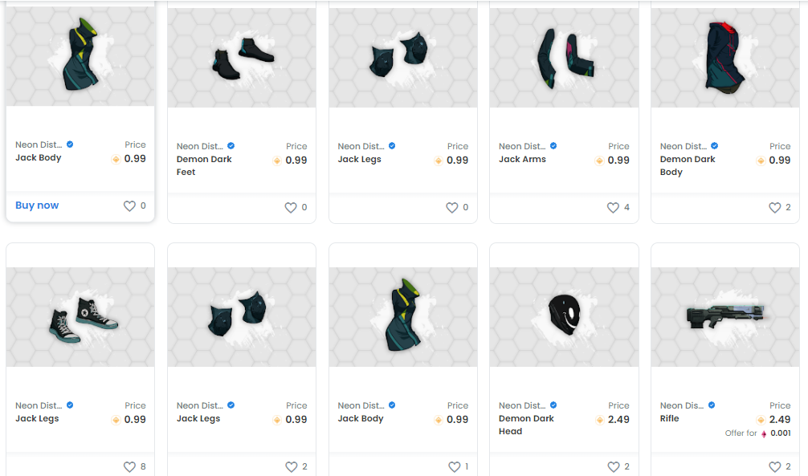View the Jack Arms item image
The image size is (808, 476).
point(565,57)
